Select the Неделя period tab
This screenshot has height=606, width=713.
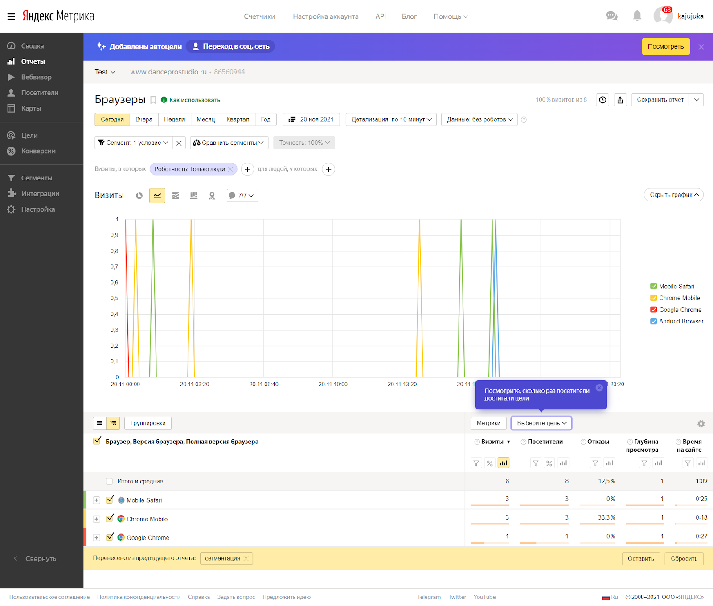coord(174,119)
